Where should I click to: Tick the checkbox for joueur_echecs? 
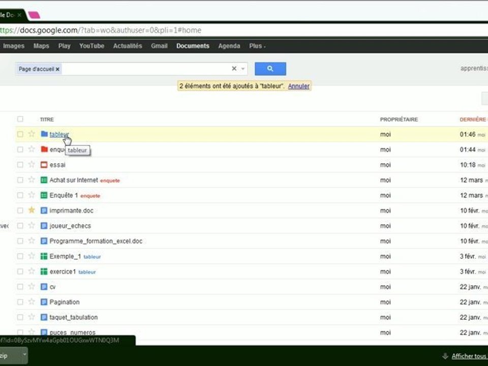pyautogui.click(x=20, y=226)
